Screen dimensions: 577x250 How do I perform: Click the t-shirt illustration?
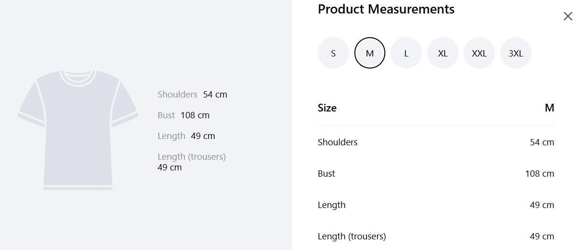coord(78,130)
